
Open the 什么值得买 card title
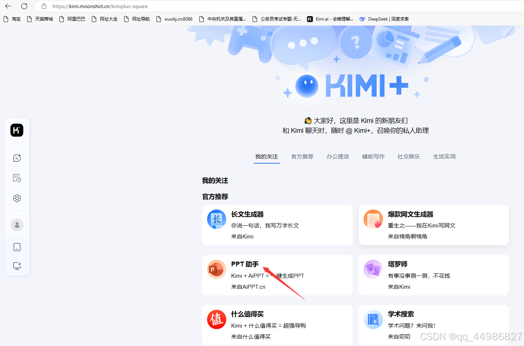[247, 314]
